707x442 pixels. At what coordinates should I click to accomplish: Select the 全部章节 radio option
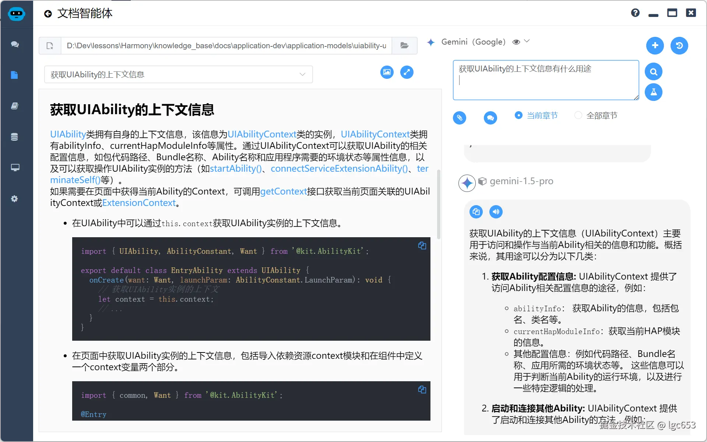pyautogui.click(x=578, y=115)
